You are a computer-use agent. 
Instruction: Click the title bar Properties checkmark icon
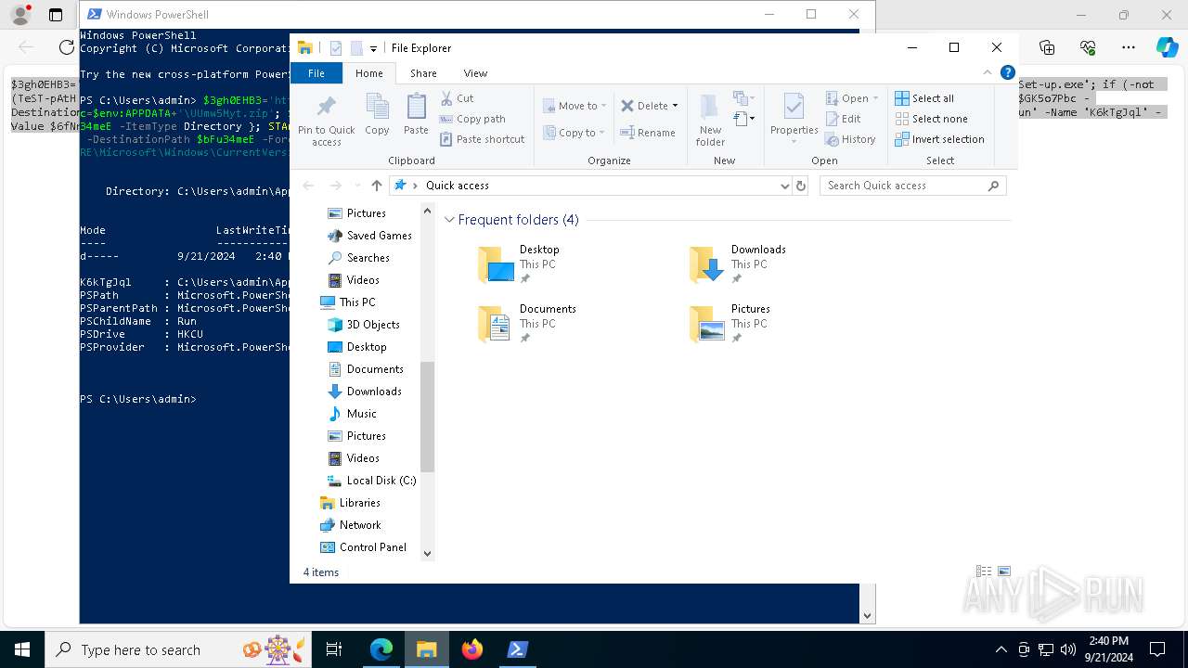coord(336,48)
